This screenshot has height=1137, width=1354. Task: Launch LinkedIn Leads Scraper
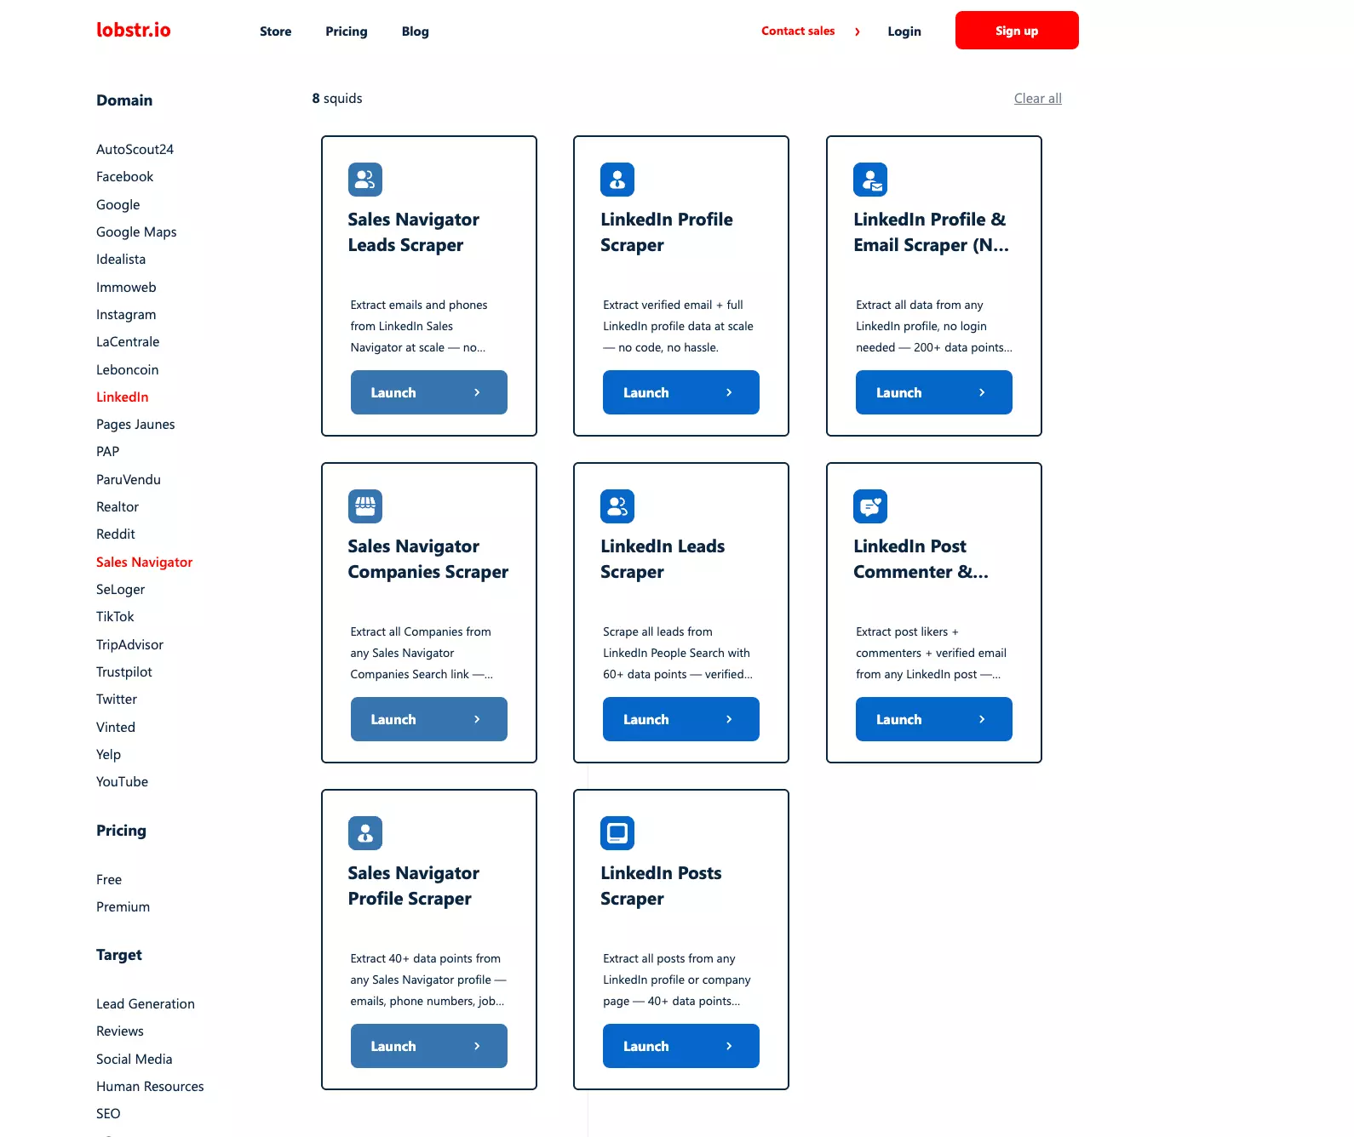pos(681,719)
